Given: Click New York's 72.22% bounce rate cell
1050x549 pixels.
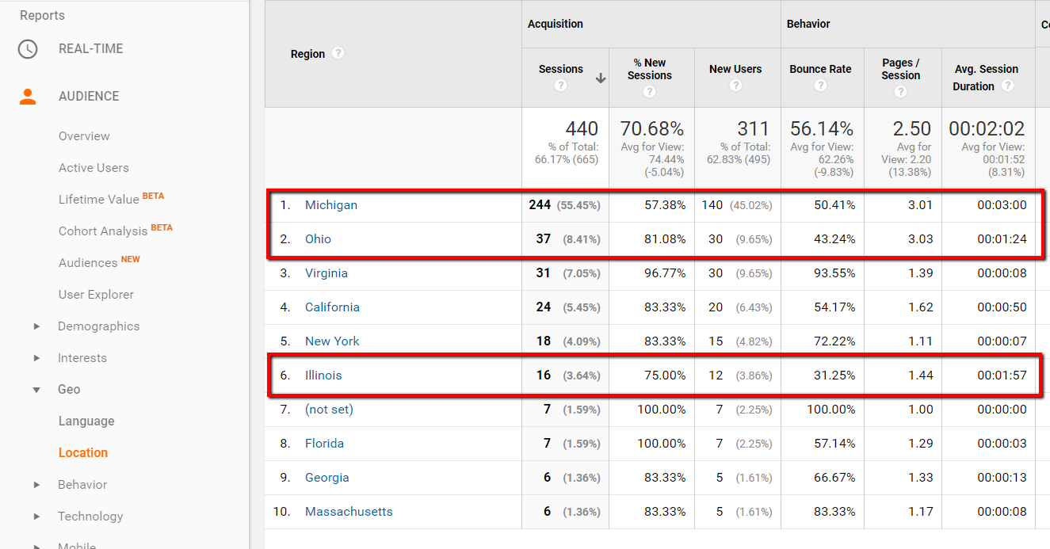Looking at the screenshot, I should [834, 341].
